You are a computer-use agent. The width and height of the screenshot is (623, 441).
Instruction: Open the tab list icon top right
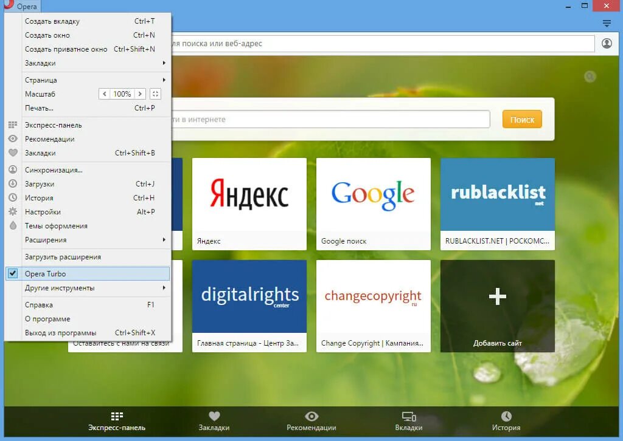[607, 24]
